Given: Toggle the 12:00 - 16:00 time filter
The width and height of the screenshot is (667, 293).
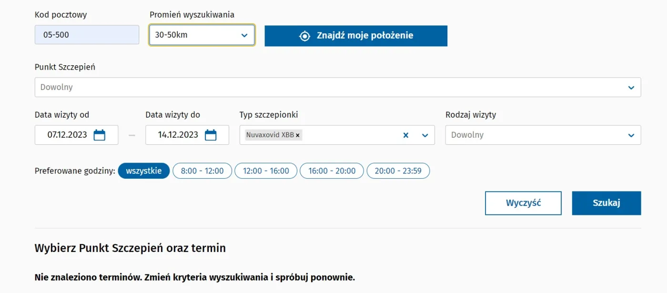Looking at the screenshot, I should tap(266, 171).
